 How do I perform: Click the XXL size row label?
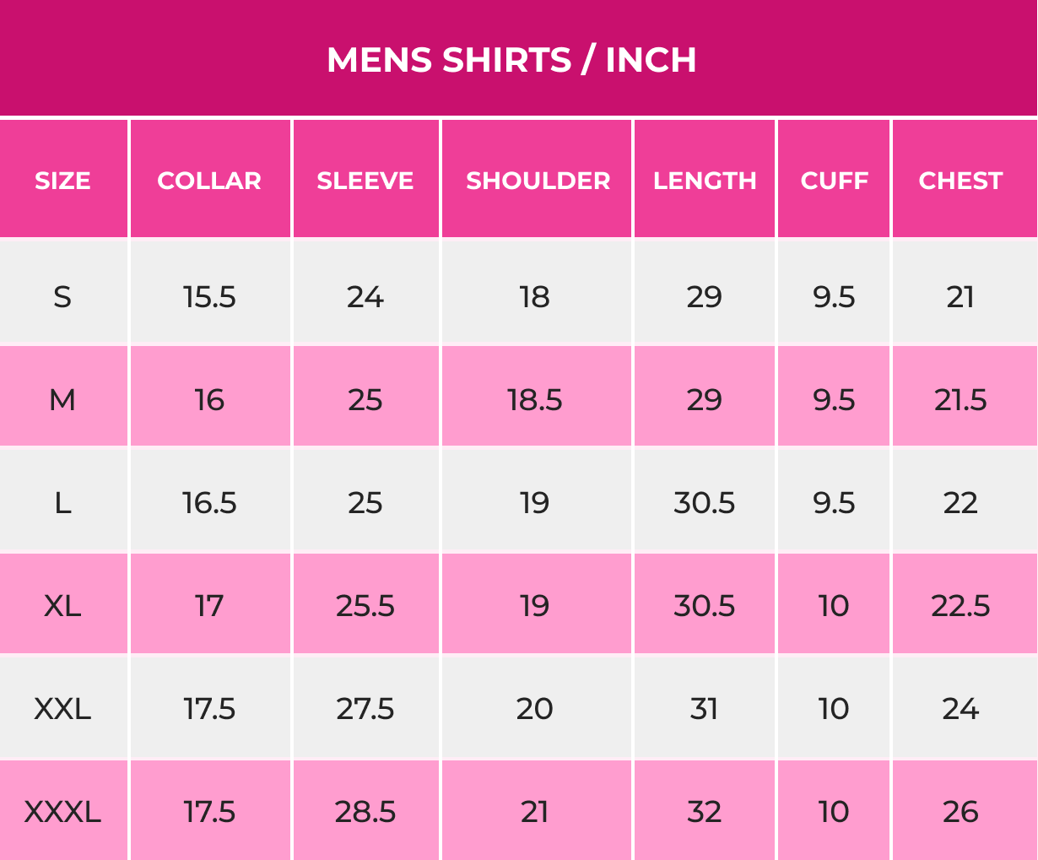[x=62, y=709]
